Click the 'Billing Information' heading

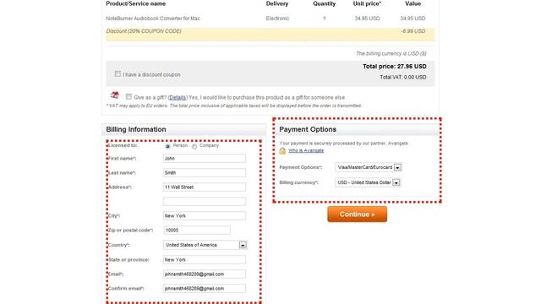click(x=136, y=129)
